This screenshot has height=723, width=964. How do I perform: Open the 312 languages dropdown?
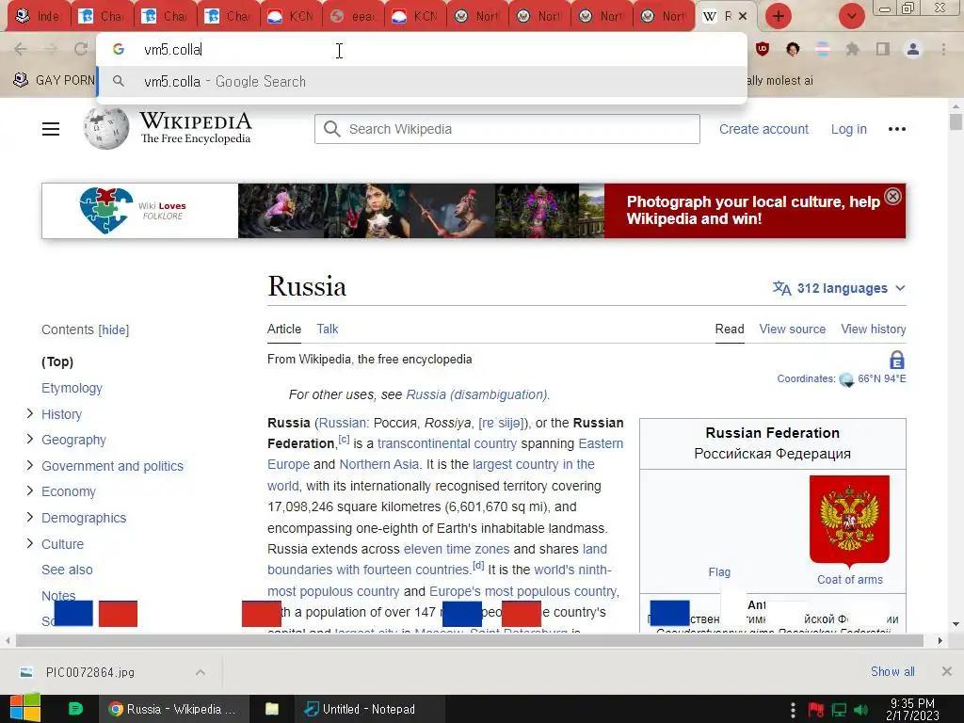point(839,288)
